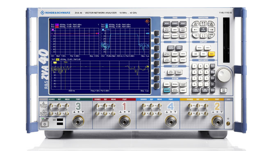The height and width of the screenshot is (151, 273).
Task: Click the G/n unit key
Action: coord(212,66)
